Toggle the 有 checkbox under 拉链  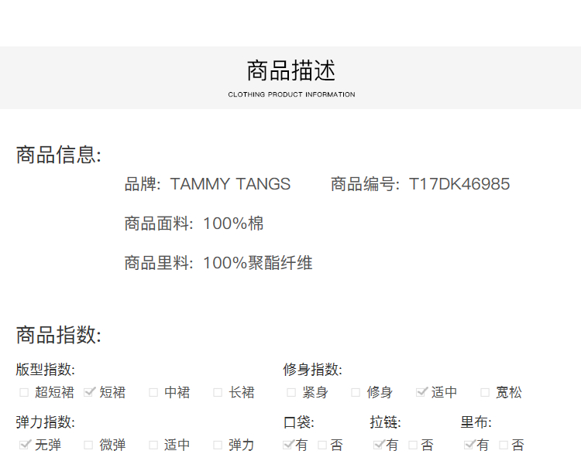(379, 445)
